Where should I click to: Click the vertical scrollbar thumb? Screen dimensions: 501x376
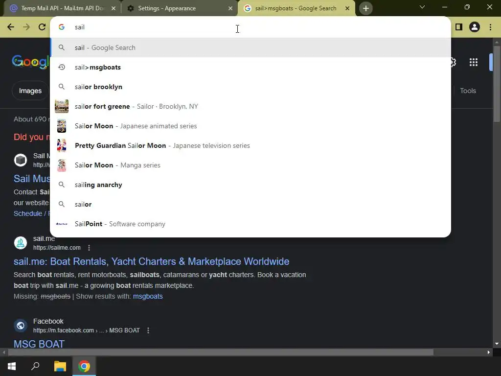[x=497, y=84]
